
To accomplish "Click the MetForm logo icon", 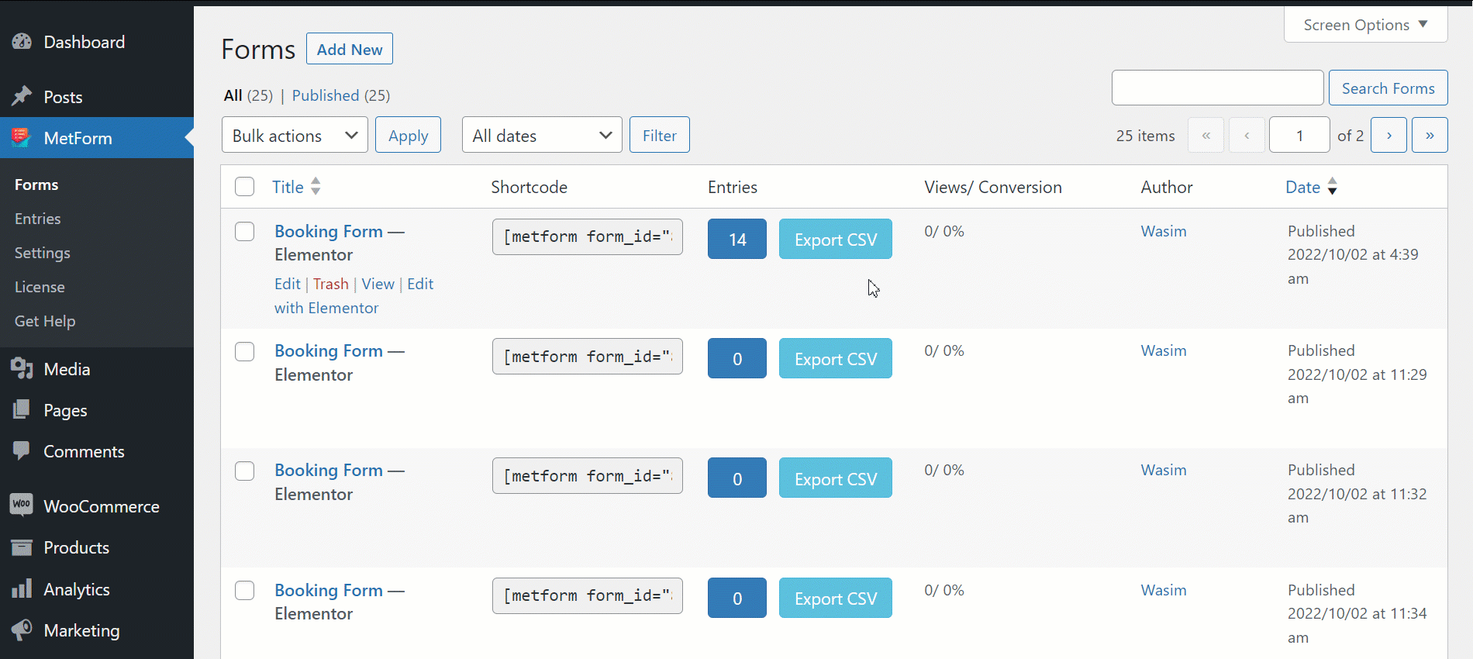I will (x=22, y=138).
